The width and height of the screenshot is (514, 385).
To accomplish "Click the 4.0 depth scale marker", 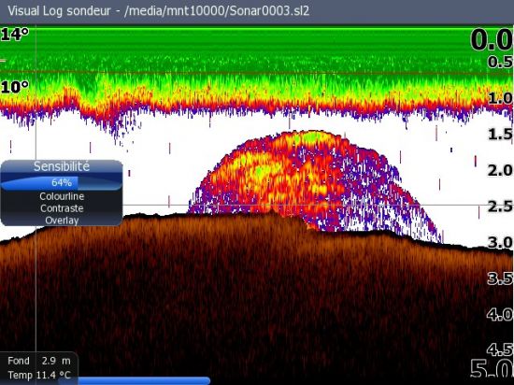I will (x=500, y=315).
